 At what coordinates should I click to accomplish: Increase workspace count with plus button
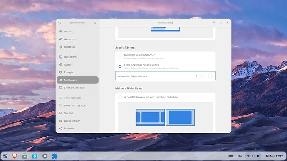pos(210,76)
